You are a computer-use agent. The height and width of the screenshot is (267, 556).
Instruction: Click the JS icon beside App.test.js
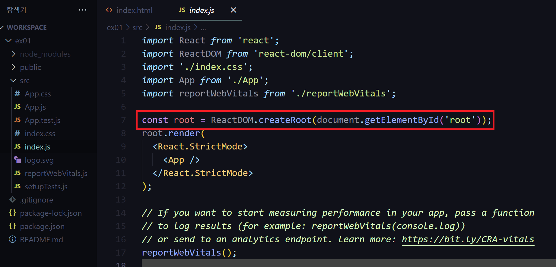(17, 120)
